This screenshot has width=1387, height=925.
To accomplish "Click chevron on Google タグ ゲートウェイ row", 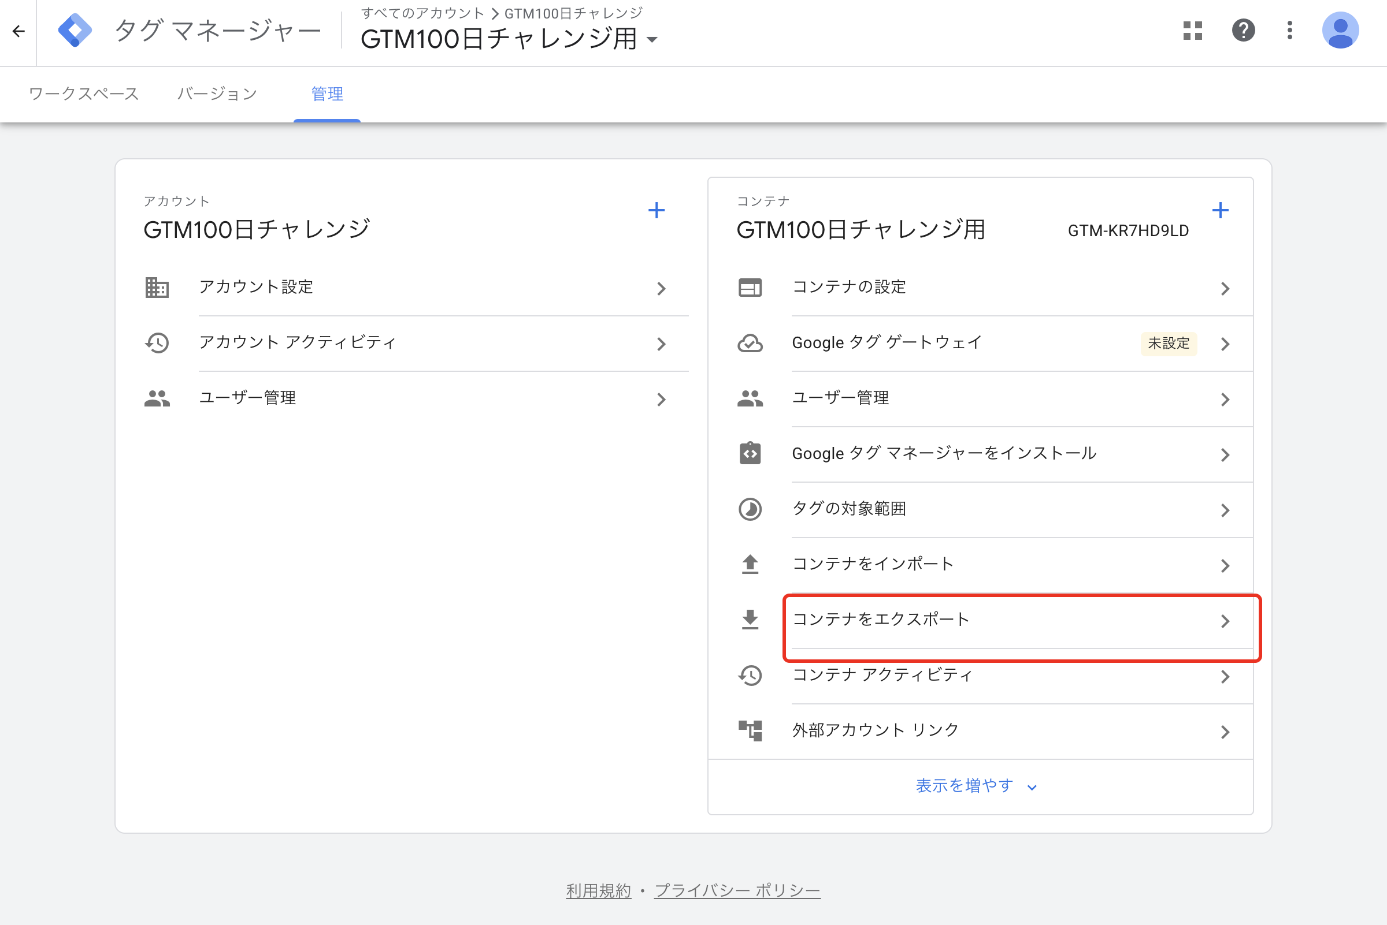I will tap(1225, 344).
